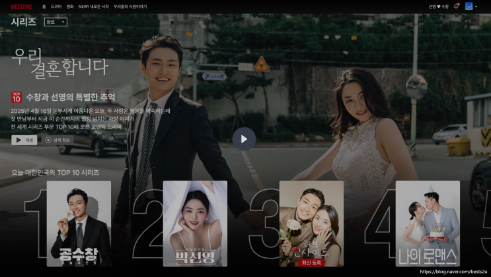This screenshot has width=491, height=277.
Task: Open the rank 3 러브 인사이드 poster
Action: tap(311, 224)
